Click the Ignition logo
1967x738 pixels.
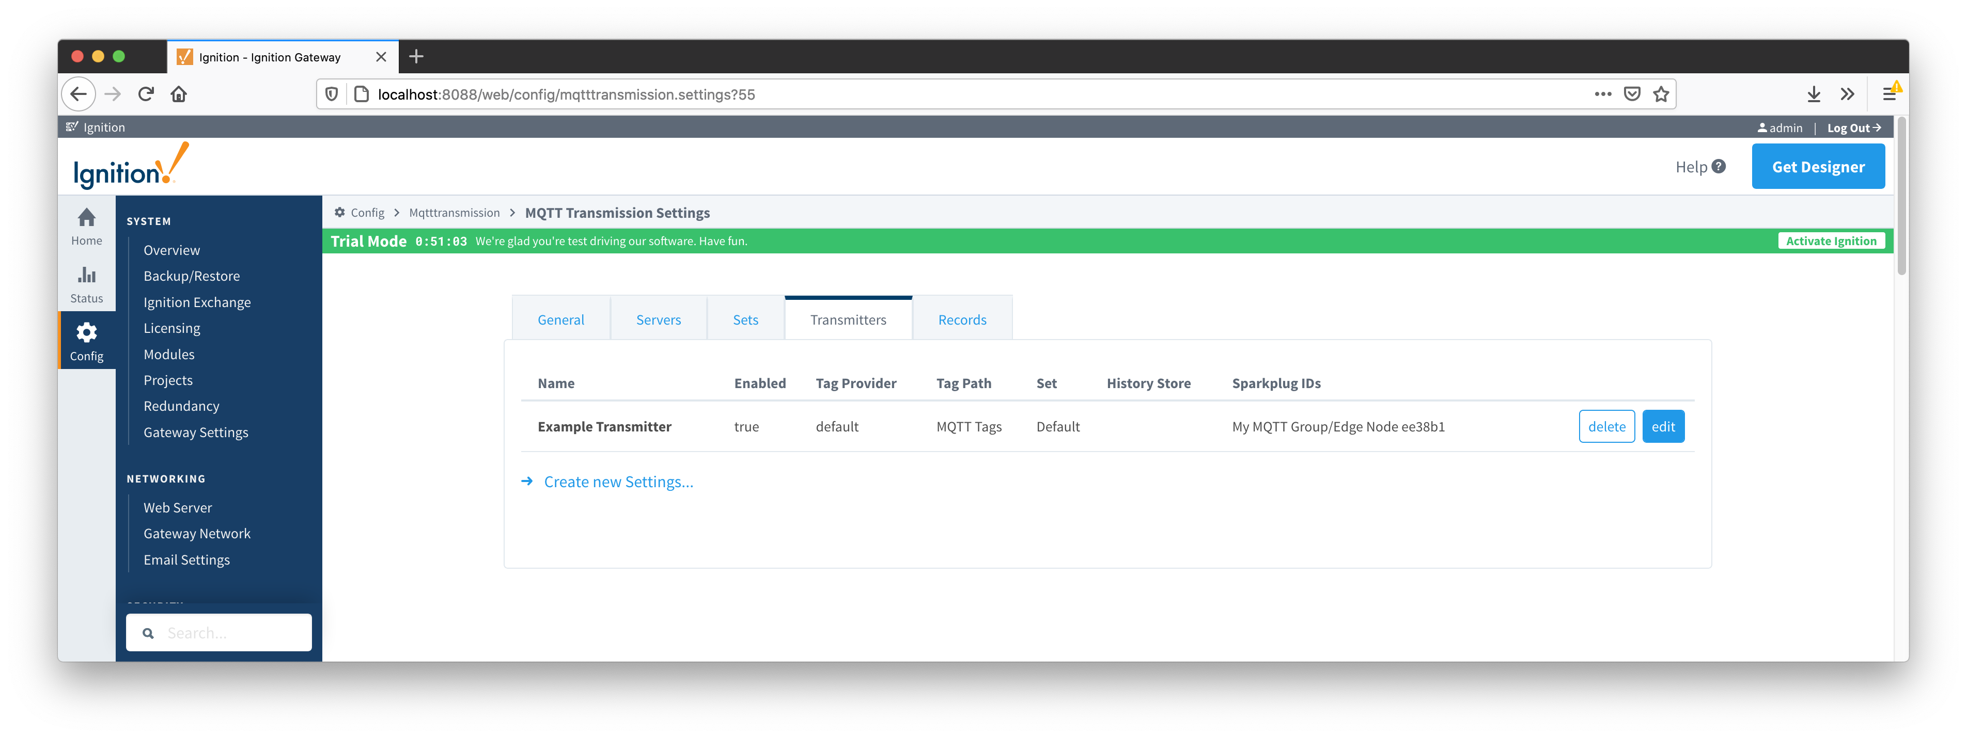coord(131,166)
